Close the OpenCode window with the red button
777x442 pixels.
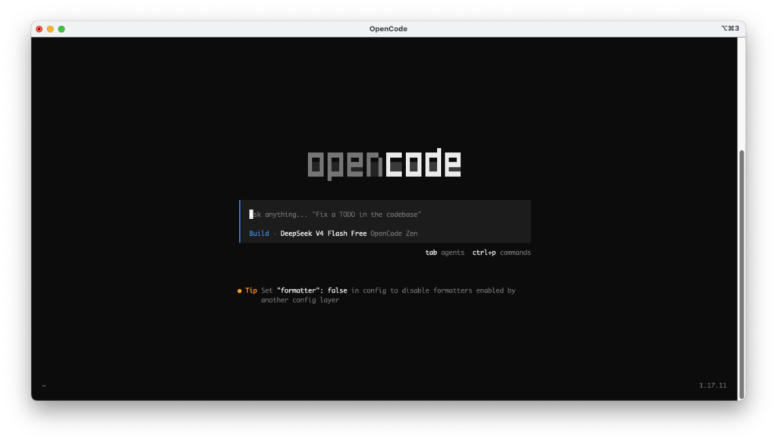coord(39,29)
